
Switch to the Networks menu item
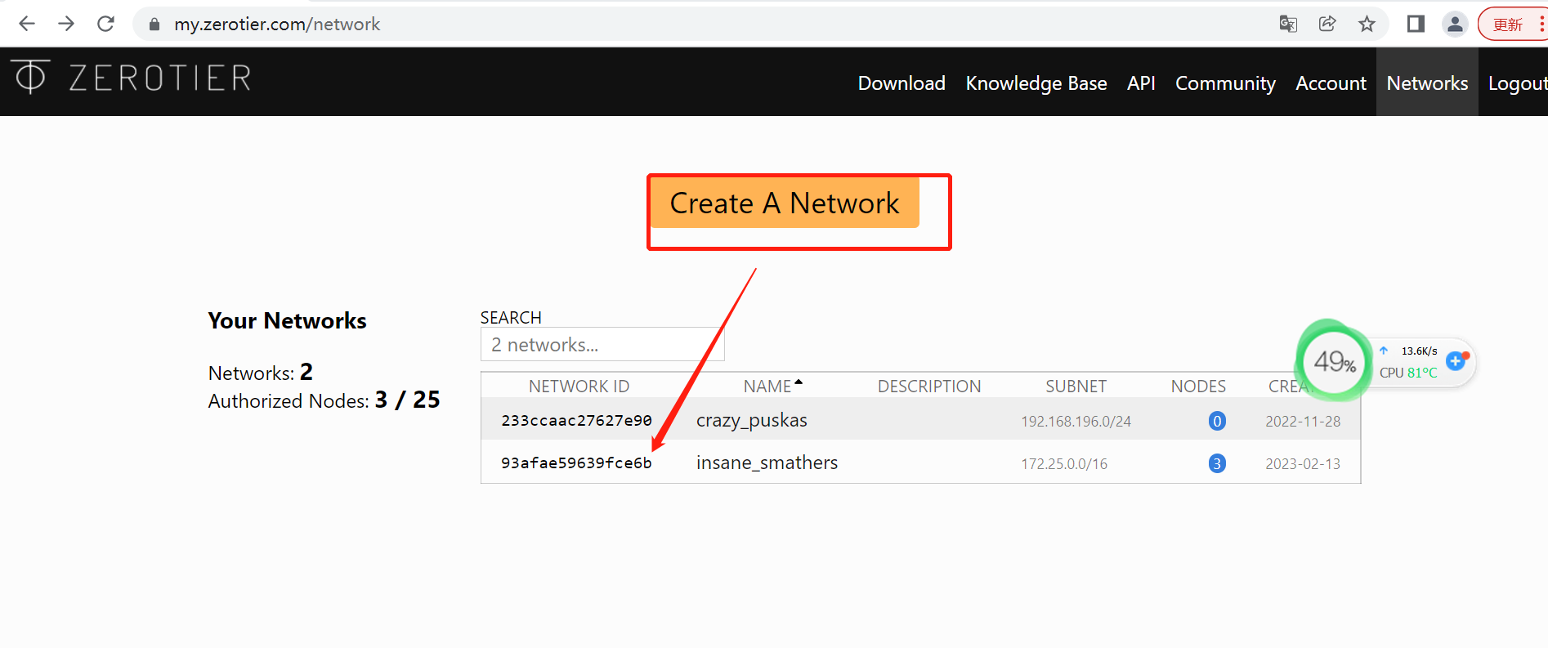tap(1427, 83)
